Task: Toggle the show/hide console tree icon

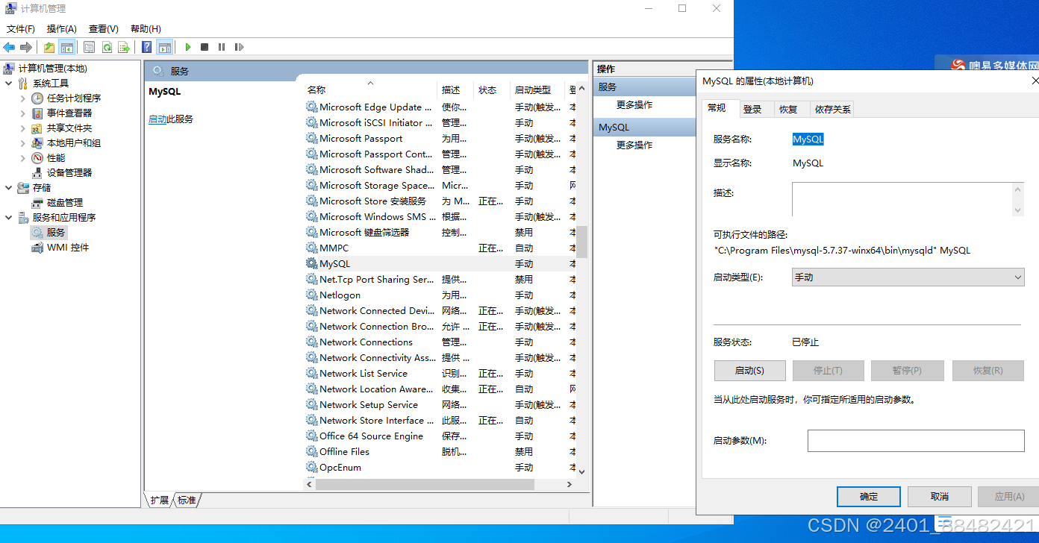Action: (x=67, y=47)
